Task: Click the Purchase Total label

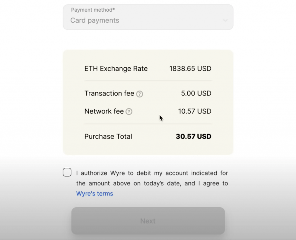Action: [108, 136]
